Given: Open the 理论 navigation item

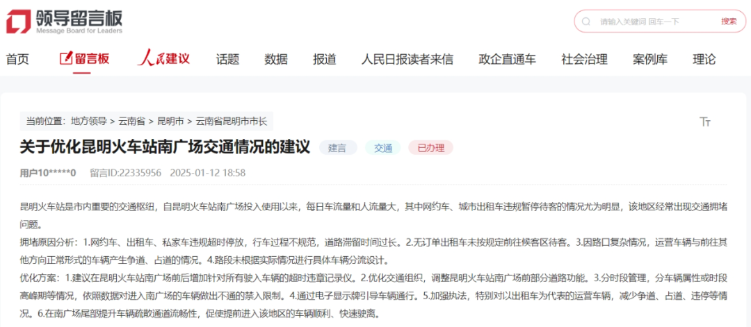Looking at the screenshot, I should click(x=704, y=59).
